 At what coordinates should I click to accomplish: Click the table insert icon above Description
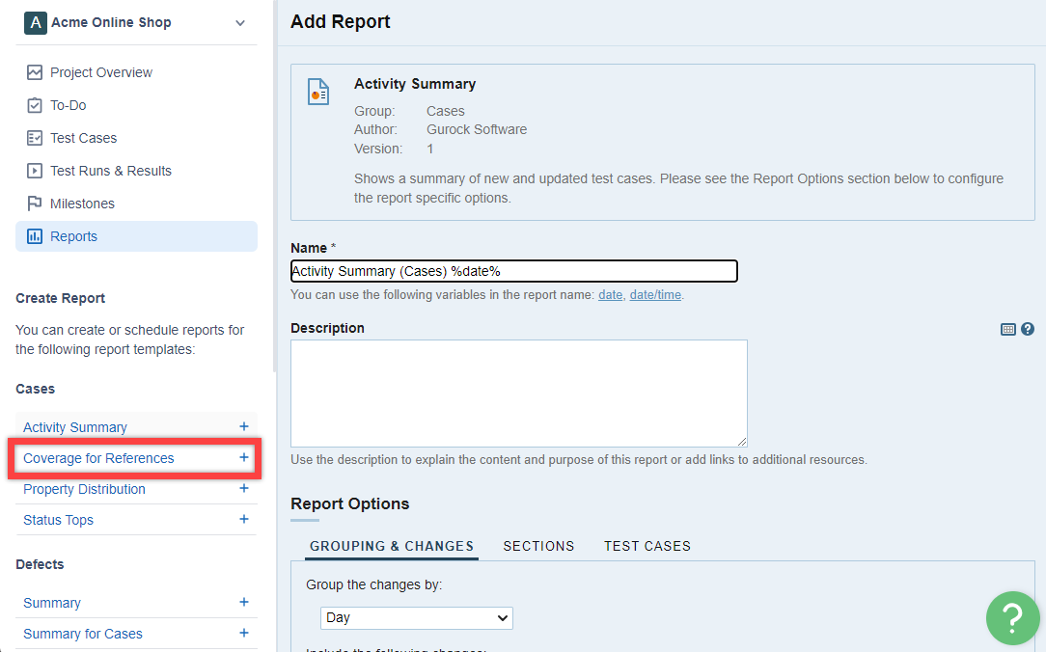coord(1008,329)
